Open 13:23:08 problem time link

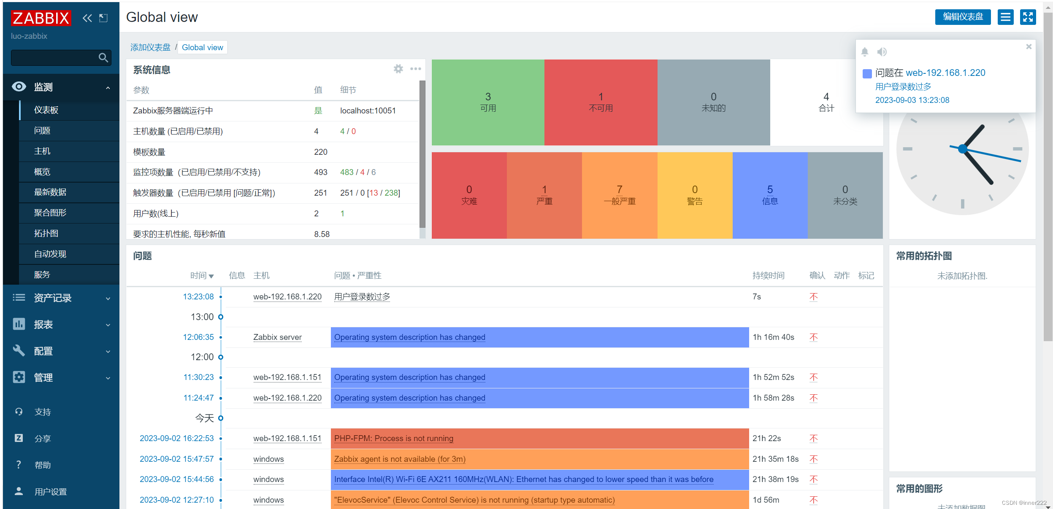click(x=198, y=296)
